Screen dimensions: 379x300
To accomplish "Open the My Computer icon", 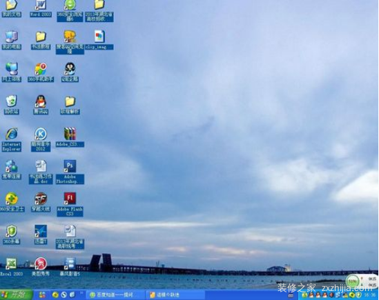I will pyautogui.click(x=11, y=40).
